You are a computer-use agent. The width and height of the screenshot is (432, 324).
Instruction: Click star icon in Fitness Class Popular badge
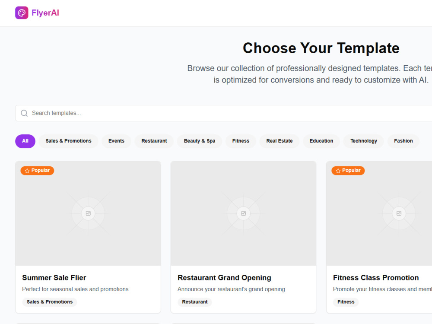(338, 171)
